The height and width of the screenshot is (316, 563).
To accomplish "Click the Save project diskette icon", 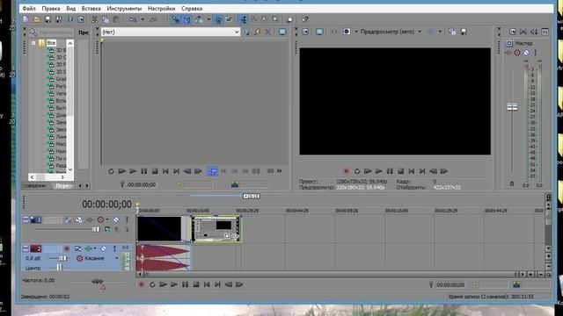I will pos(48,19).
